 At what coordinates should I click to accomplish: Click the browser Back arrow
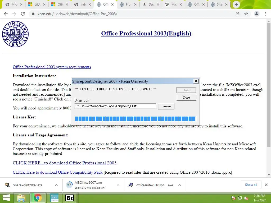[x=6, y=14]
